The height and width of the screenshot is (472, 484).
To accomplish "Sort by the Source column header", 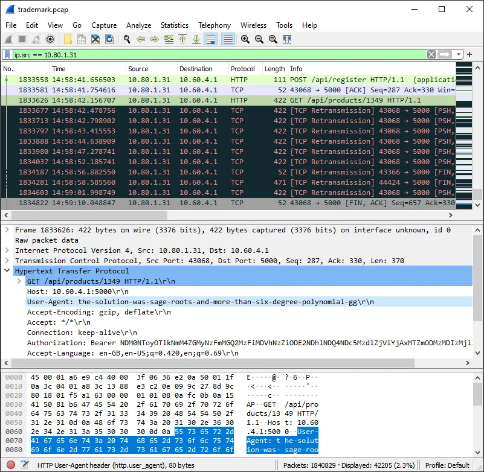I will click(x=151, y=69).
